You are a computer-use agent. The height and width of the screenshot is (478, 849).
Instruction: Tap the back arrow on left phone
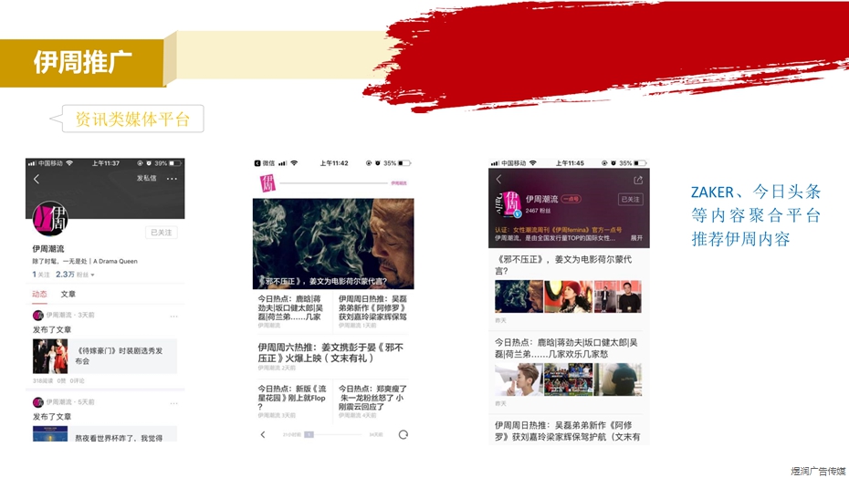pyautogui.click(x=37, y=179)
